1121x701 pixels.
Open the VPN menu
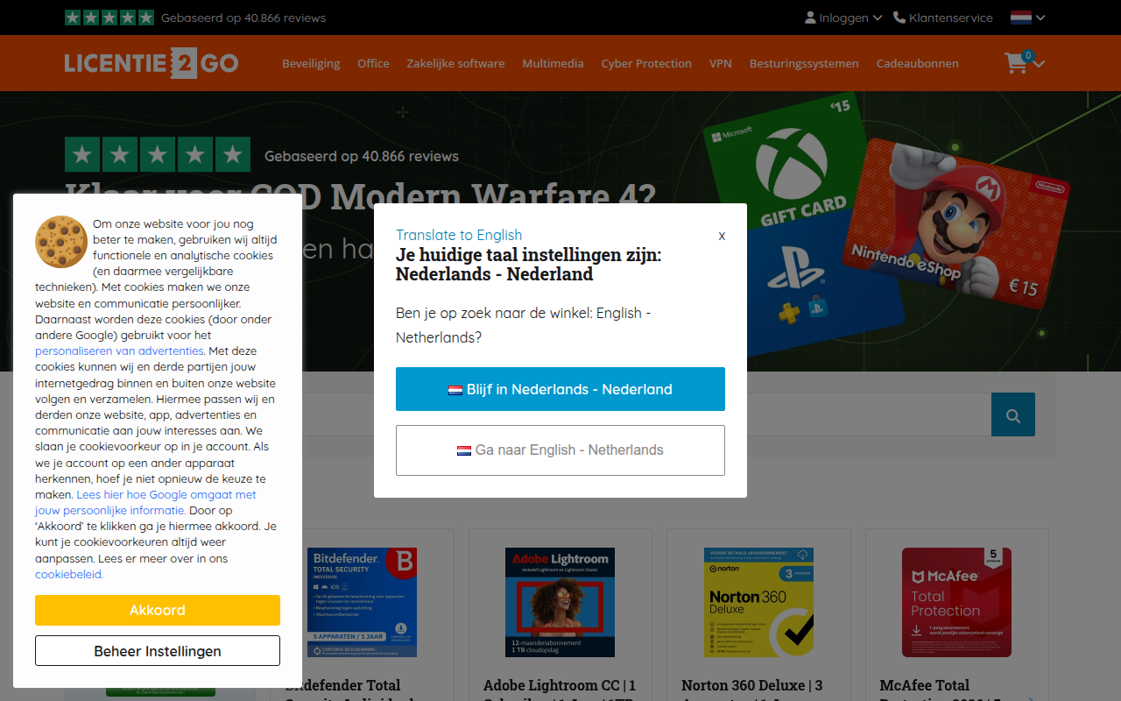coord(721,63)
